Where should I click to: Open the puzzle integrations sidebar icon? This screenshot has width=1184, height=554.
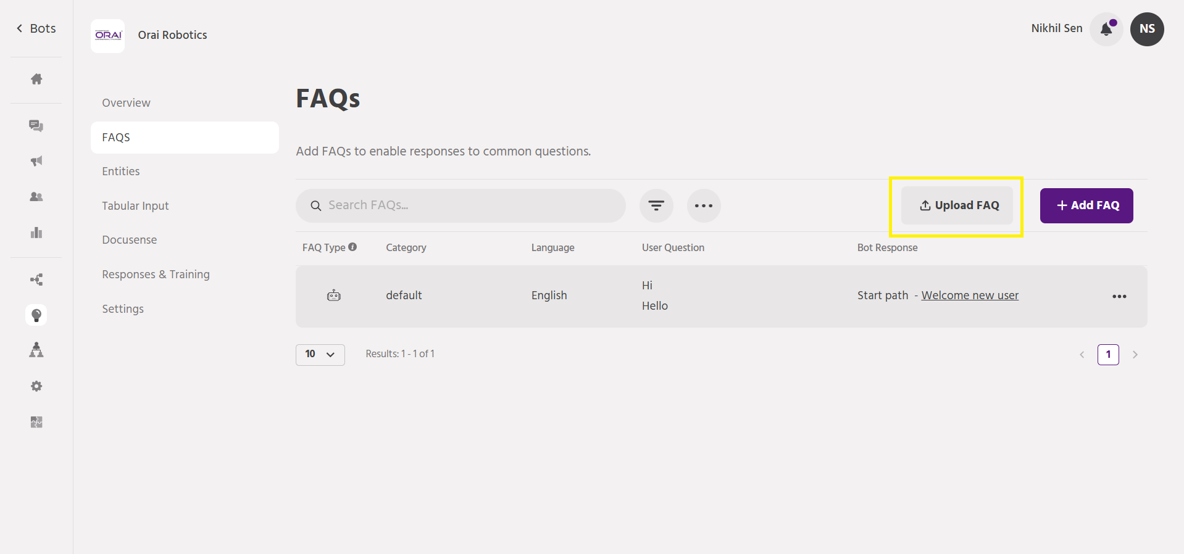coord(36,422)
